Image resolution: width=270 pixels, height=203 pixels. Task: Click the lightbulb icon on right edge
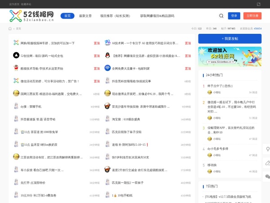click(268, 149)
